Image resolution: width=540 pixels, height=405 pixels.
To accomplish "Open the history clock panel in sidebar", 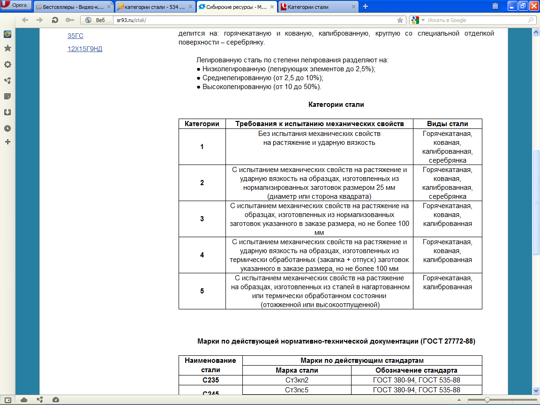I will pos(7,128).
